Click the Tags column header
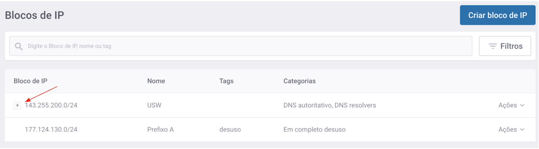539x149 pixels. click(226, 81)
